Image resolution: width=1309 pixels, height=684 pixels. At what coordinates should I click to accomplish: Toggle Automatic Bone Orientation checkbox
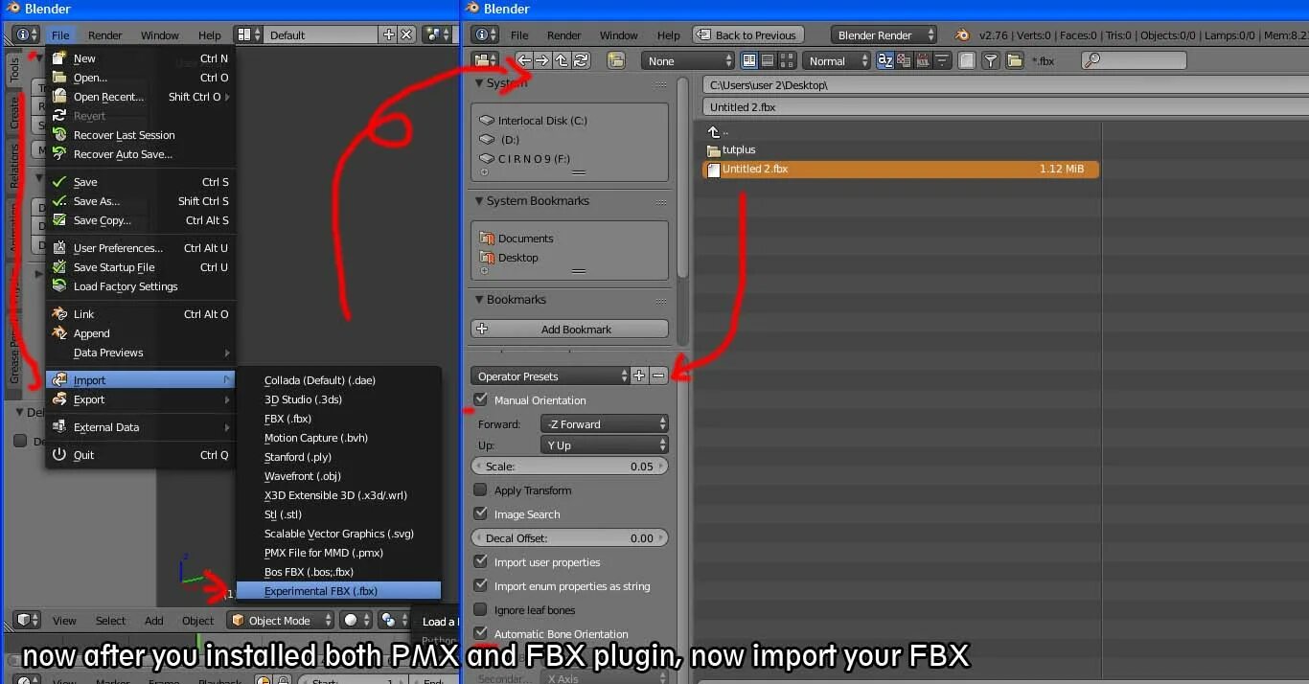pos(481,633)
